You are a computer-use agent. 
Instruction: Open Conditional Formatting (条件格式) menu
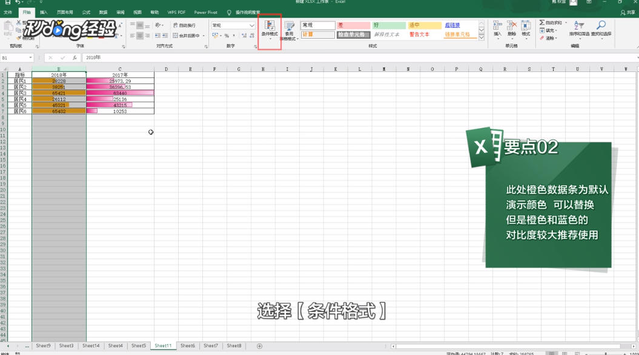point(270,30)
